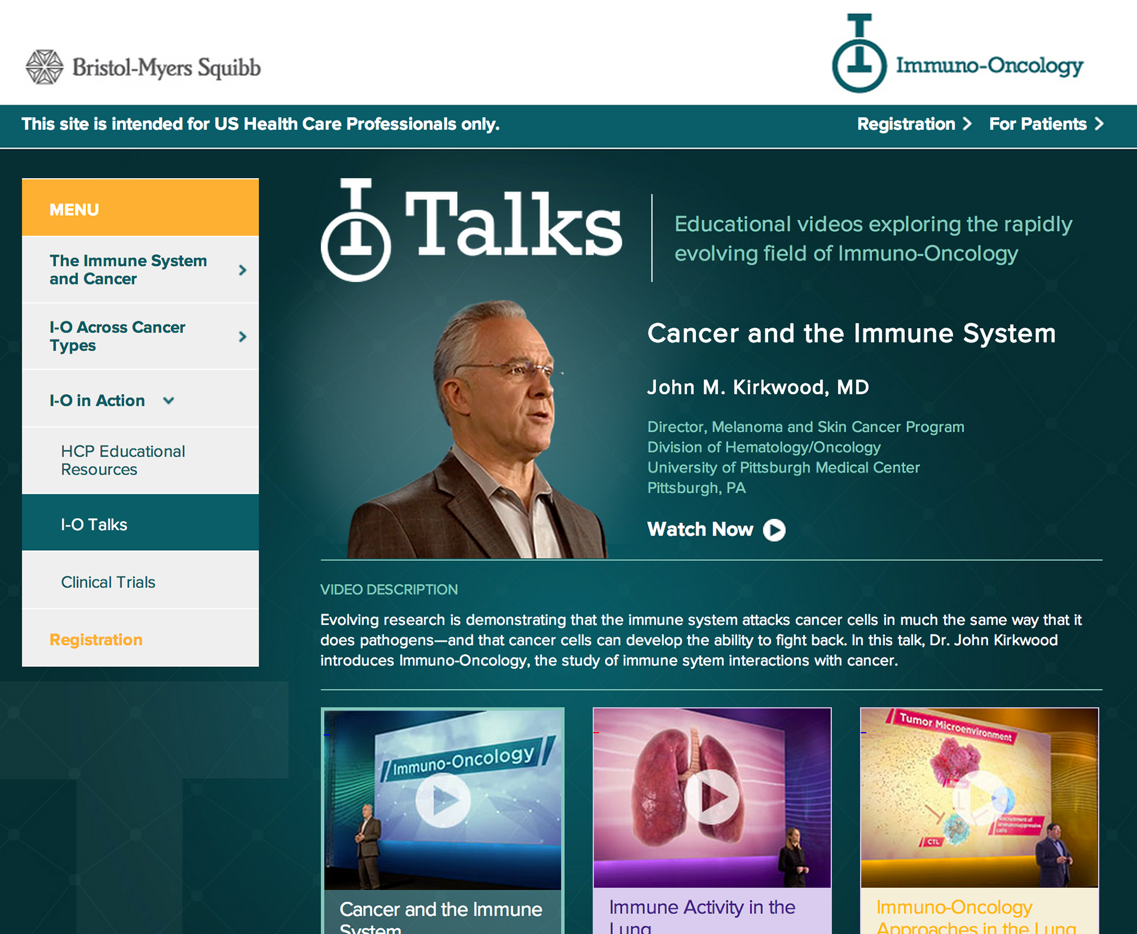The width and height of the screenshot is (1137, 934).
Task: Open I-O Across Cancer Types menu item
Action: 140,336
